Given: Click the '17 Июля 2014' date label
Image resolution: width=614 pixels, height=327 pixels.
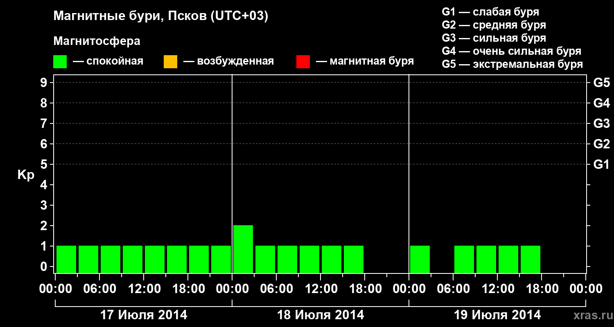Looking at the screenshot, I should pyautogui.click(x=144, y=315).
